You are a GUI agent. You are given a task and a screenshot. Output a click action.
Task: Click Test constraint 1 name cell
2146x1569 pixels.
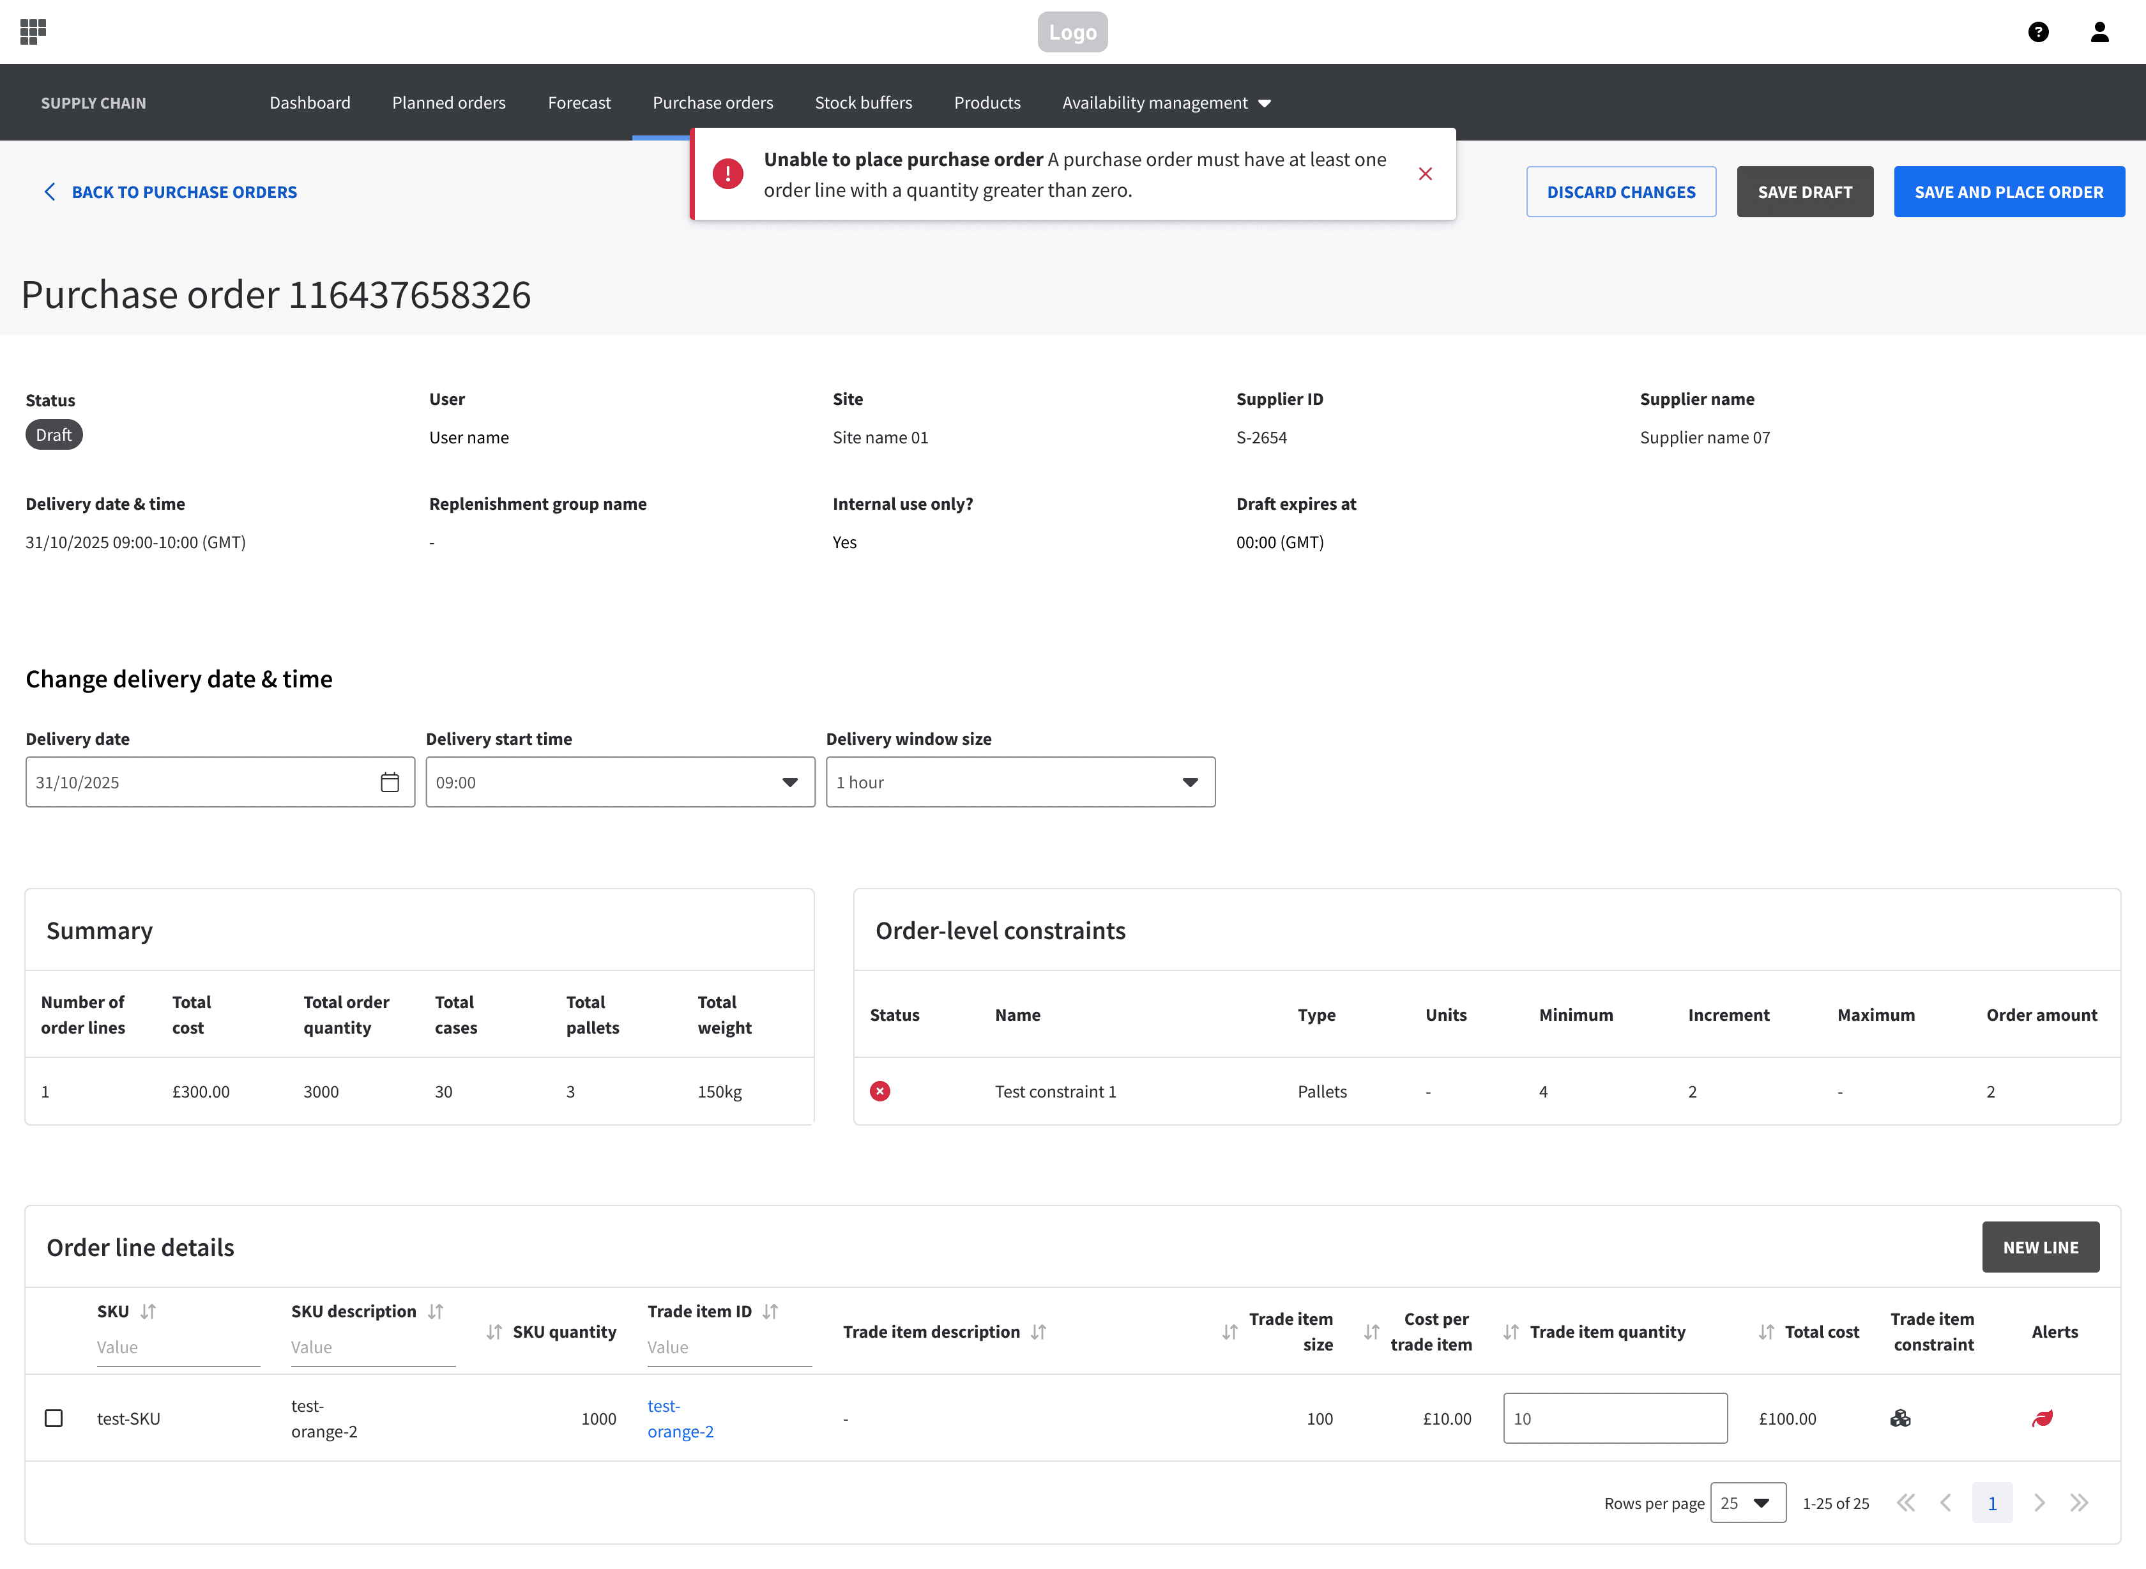1056,1091
